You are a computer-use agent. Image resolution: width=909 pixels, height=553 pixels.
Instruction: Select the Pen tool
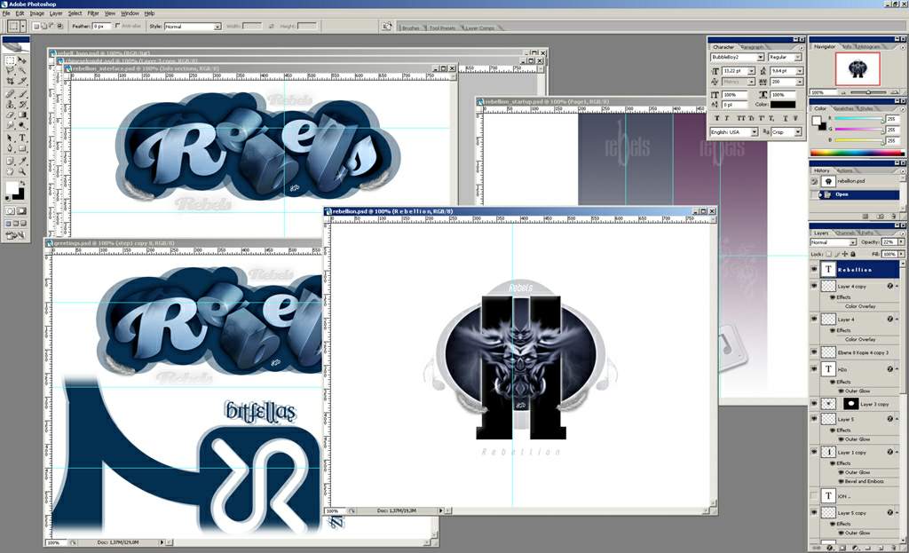10,148
